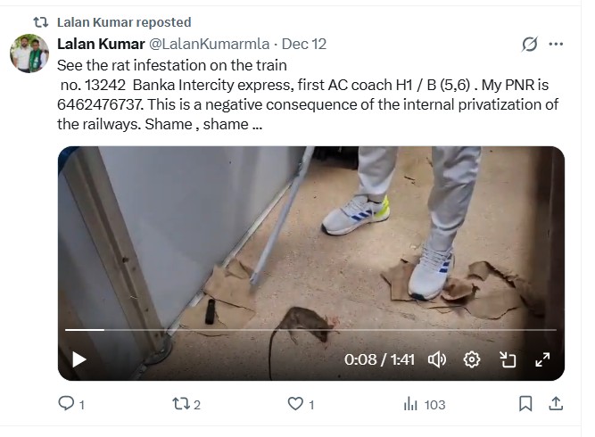The image size is (595, 437).
Task: Click the video progress bar
Action: click(x=310, y=330)
